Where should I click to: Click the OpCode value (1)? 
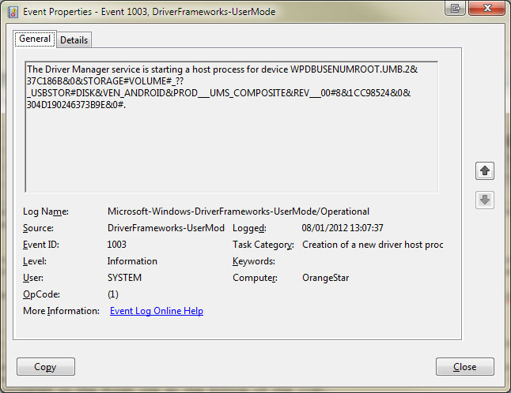point(113,294)
